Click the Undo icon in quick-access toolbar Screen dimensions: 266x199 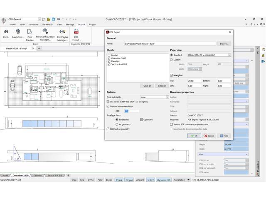[x=63, y=19]
